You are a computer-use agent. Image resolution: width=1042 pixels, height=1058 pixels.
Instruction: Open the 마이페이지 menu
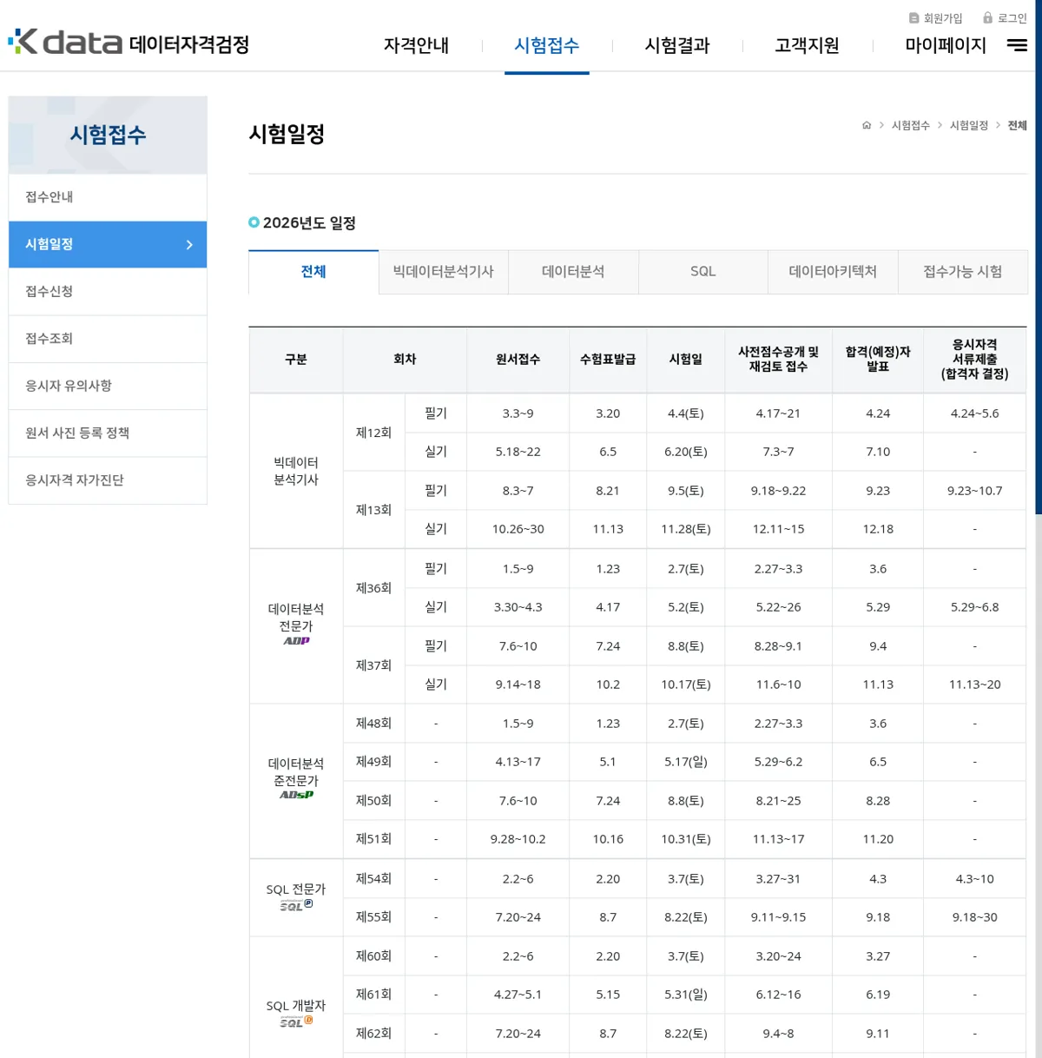pyautogui.click(x=946, y=45)
